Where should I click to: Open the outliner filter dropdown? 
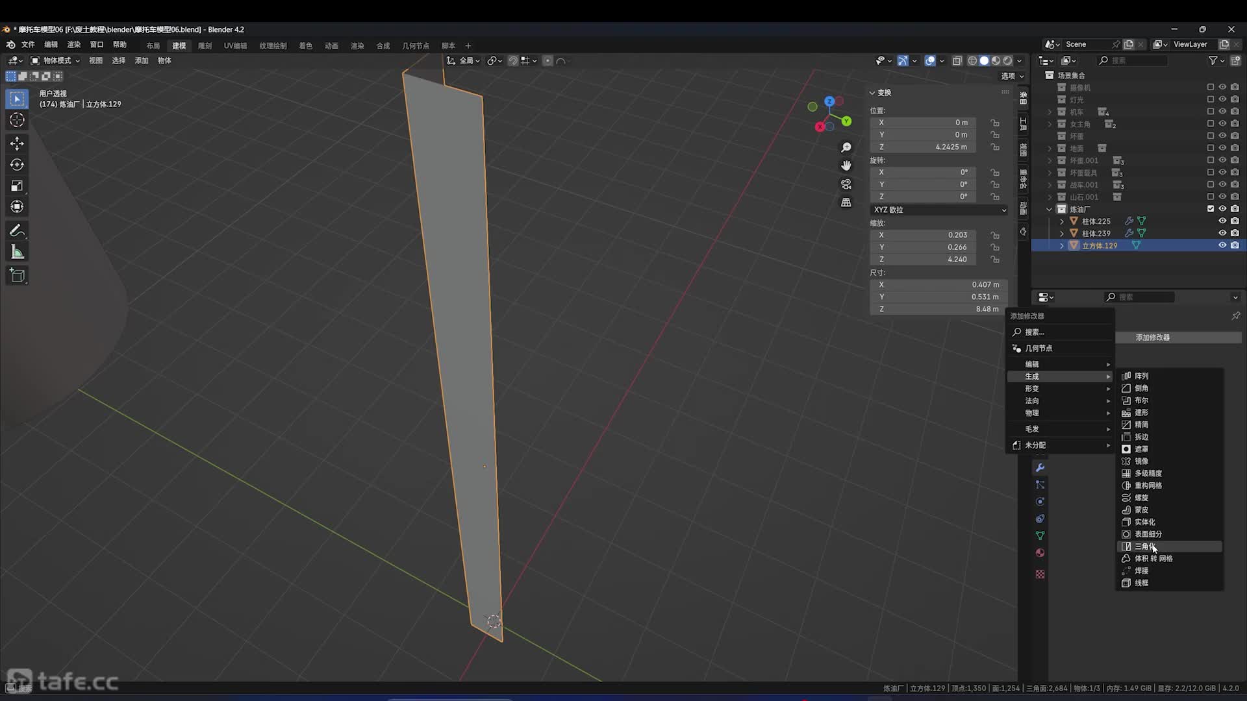1216,60
